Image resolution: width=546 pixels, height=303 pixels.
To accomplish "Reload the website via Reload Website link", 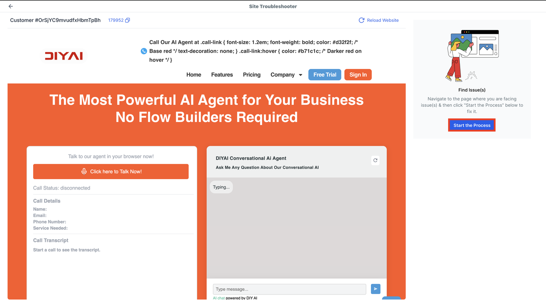I will pyautogui.click(x=379, y=20).
